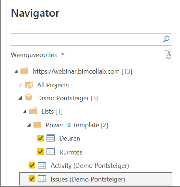The width and height of the screenshot is (180, 187).
Task: Click the refresh document icon
Action: pyautogui.click(x=167, y=55)
